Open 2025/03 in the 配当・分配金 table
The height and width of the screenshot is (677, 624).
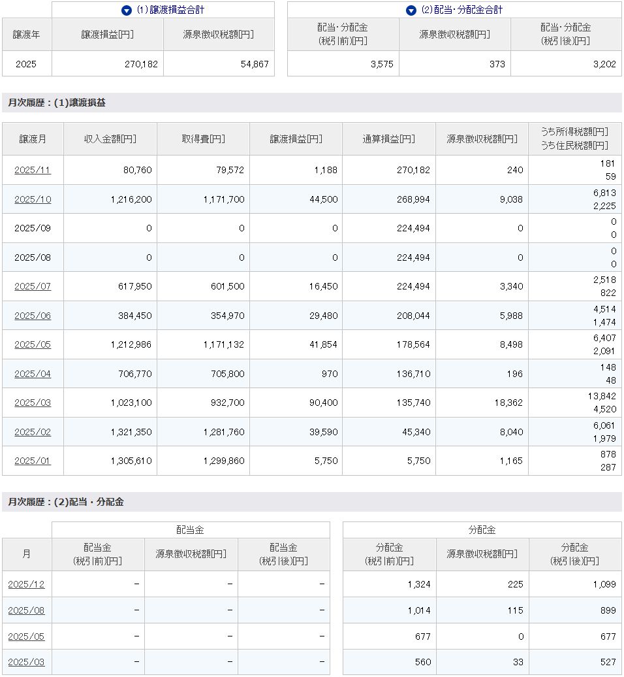[26, 662]
